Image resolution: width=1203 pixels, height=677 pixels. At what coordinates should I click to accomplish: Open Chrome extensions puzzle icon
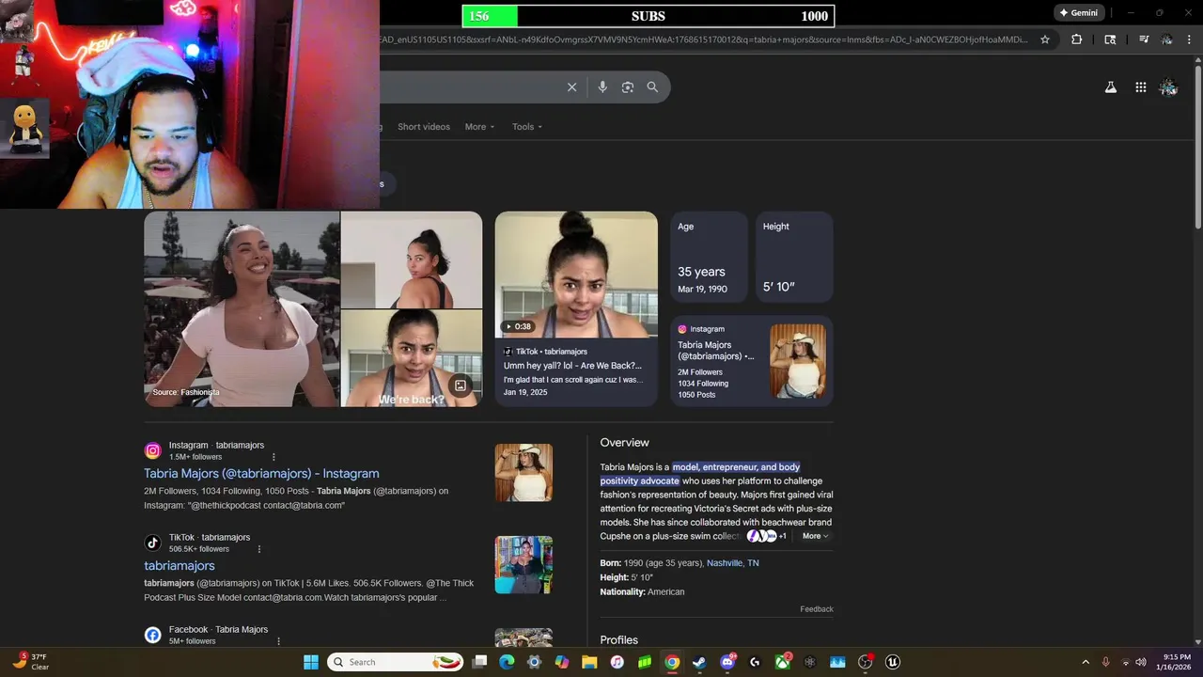click(1077, 39)
